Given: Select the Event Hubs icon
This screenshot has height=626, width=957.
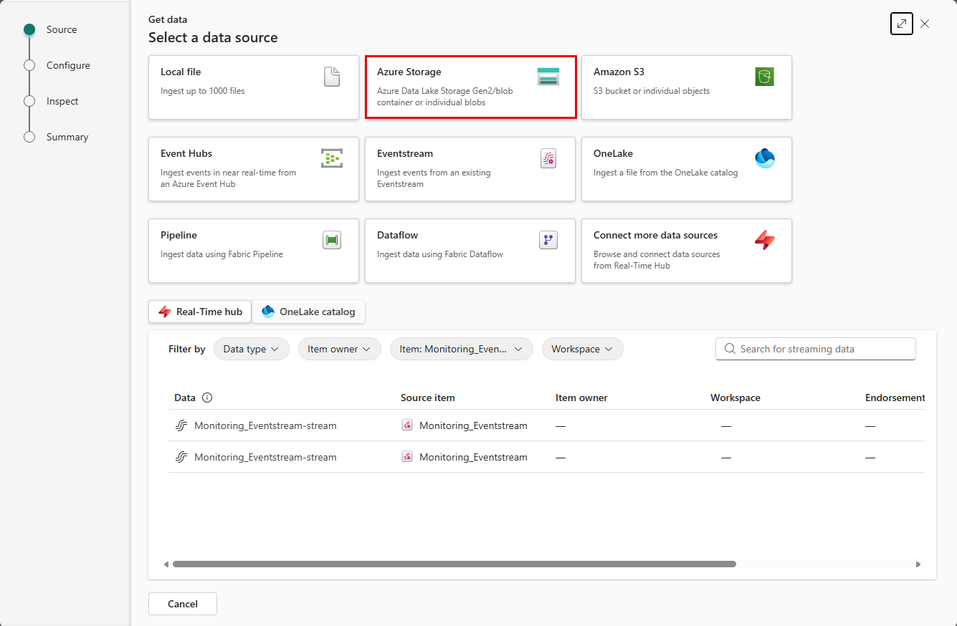Looking at the screenshot, I should coord(332,158).
